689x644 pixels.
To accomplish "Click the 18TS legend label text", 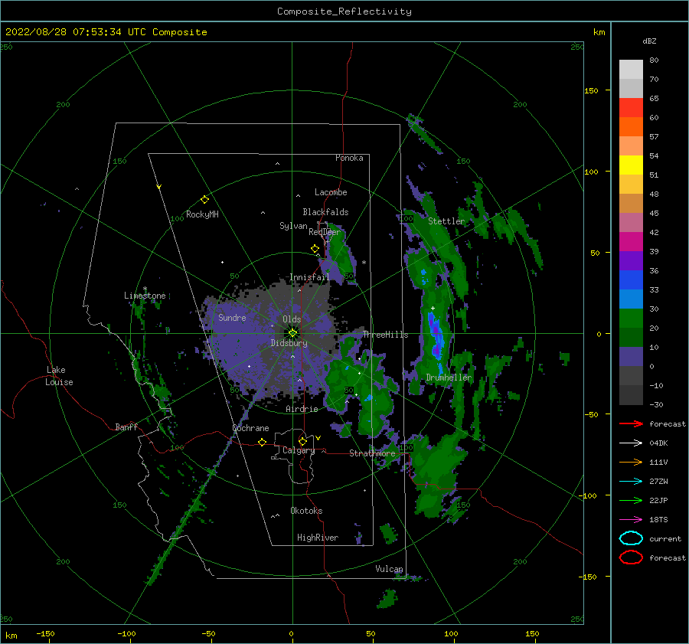I will pyautogui.click(x=658, y=520).
